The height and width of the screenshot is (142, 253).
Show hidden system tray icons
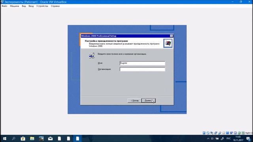coord(208,138)
